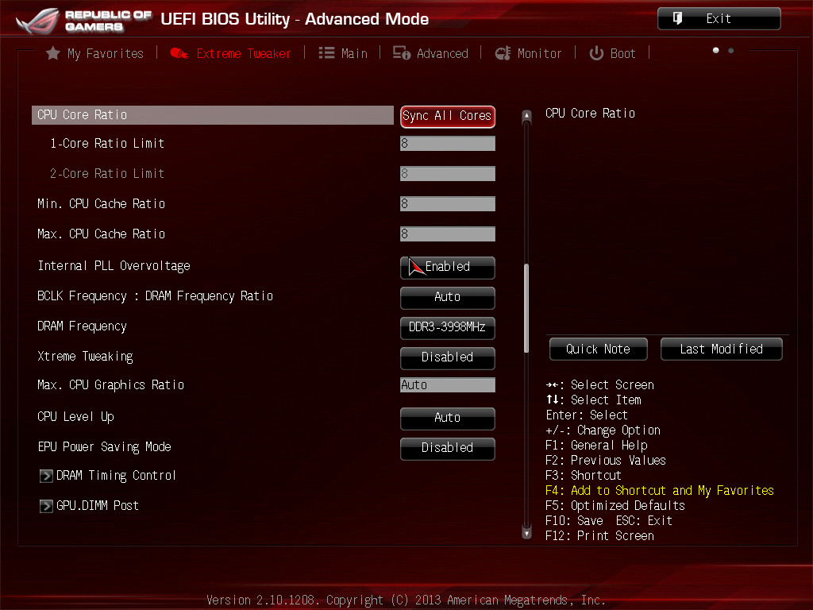Open Quick Note
The height and width of the screenshot is (610, 813).
click(598, 349)
